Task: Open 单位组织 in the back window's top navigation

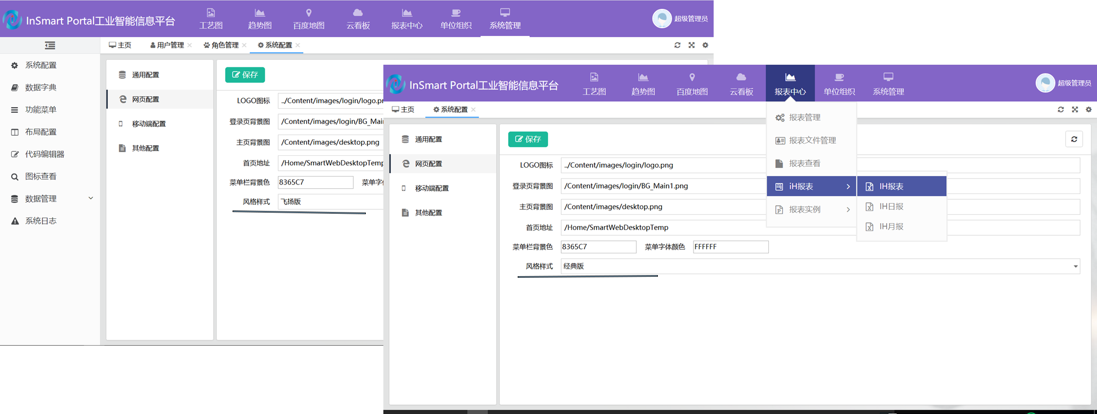Action: [456, 19]
